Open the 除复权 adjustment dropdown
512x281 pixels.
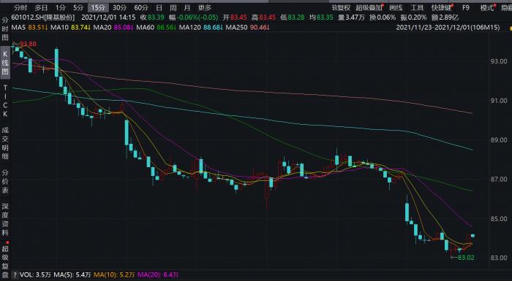coord(341,8)
